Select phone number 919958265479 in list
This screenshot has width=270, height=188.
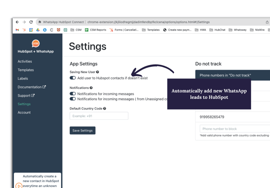point(212,117)
